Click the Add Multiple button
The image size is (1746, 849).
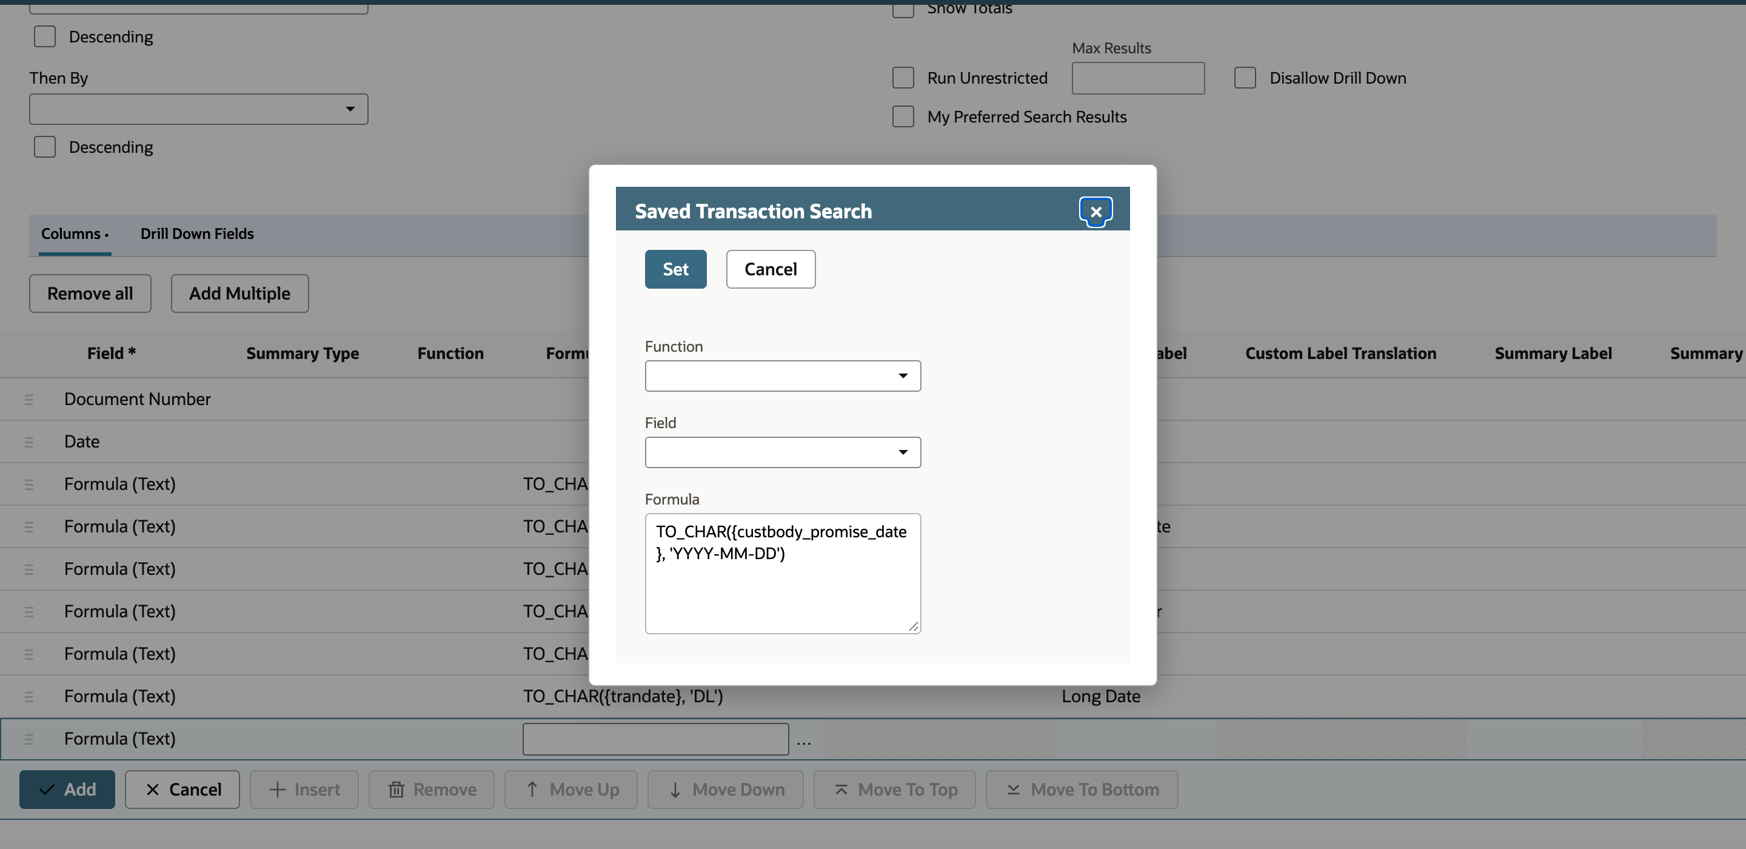click(x=240, y=294)
